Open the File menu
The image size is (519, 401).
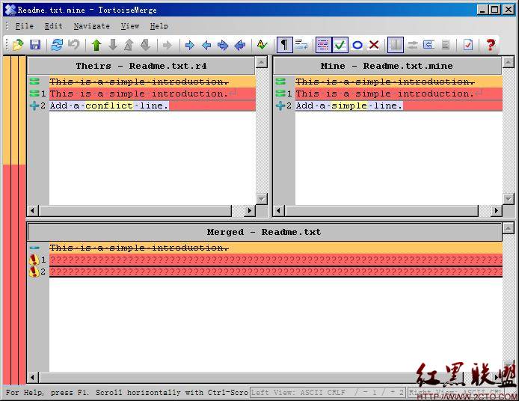click(x=25, y=26)
